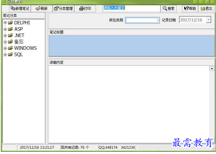Viewport: 216px width, 154px height.
Task: Open 分类管理 category management
Action: click(x=63, y=9)
